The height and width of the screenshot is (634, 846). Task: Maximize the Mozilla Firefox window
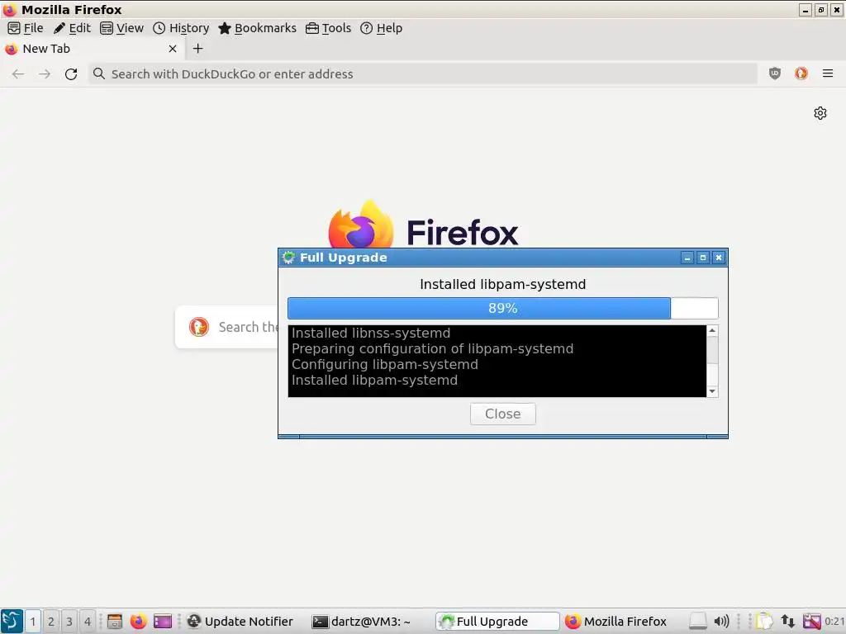821,10
